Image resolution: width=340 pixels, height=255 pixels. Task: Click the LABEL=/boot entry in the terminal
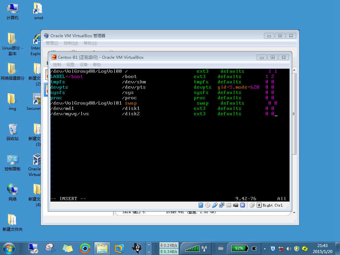point(66,77)
